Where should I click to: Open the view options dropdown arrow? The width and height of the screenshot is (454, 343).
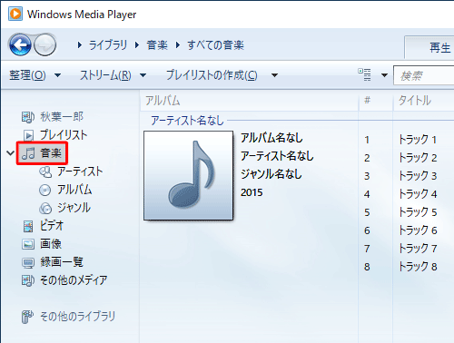[x=384, y=75]
